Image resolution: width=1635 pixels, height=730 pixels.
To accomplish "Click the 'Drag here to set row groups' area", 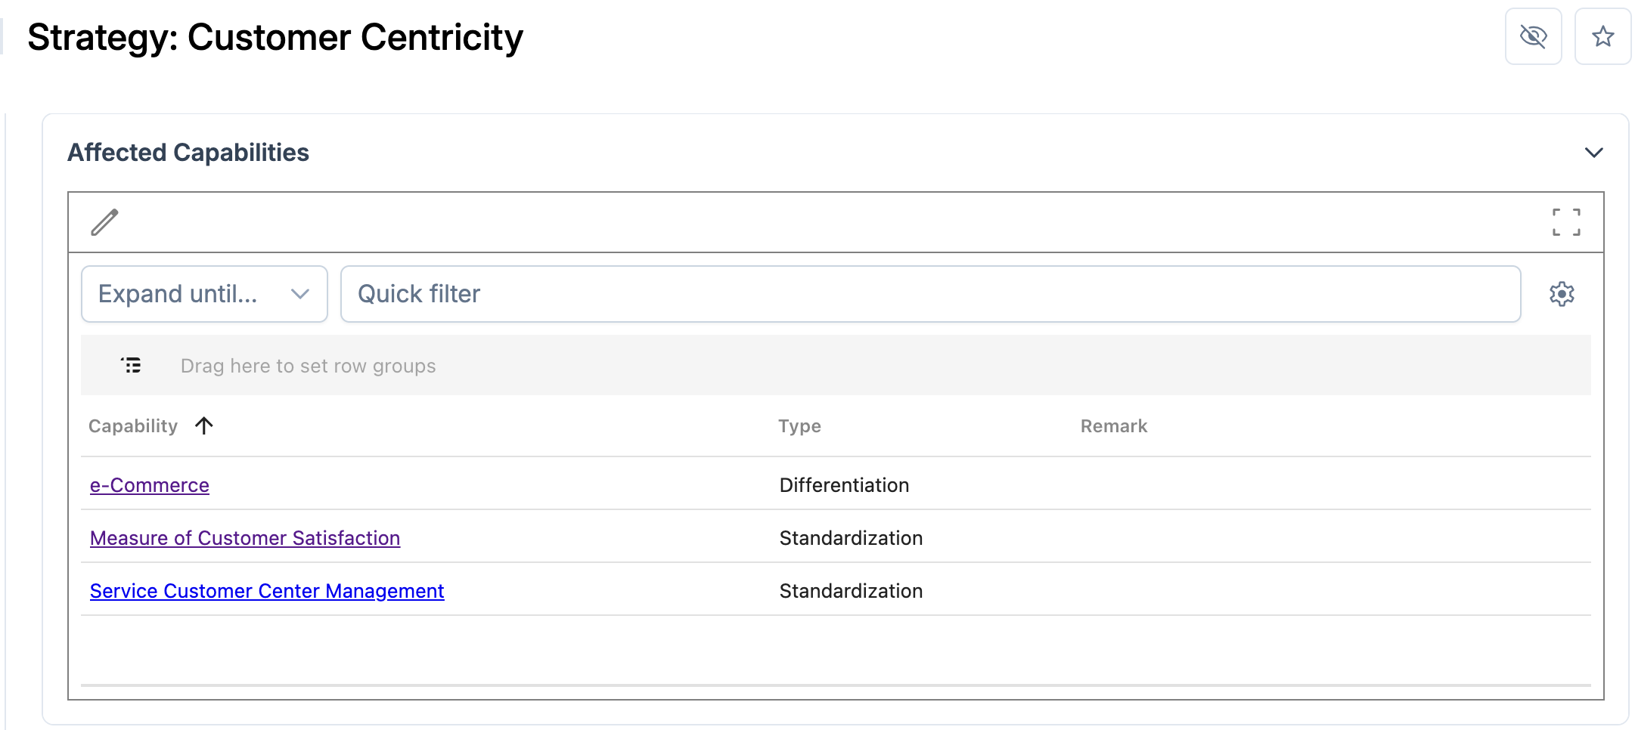I will pyautogui.click(x=309, y=366).
